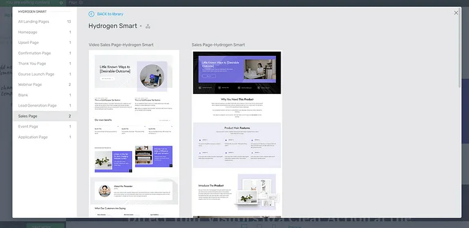This screenshot has height=228, width=469.
Task: Click the count 13 beside All Landing Pages
Action: 69,21
